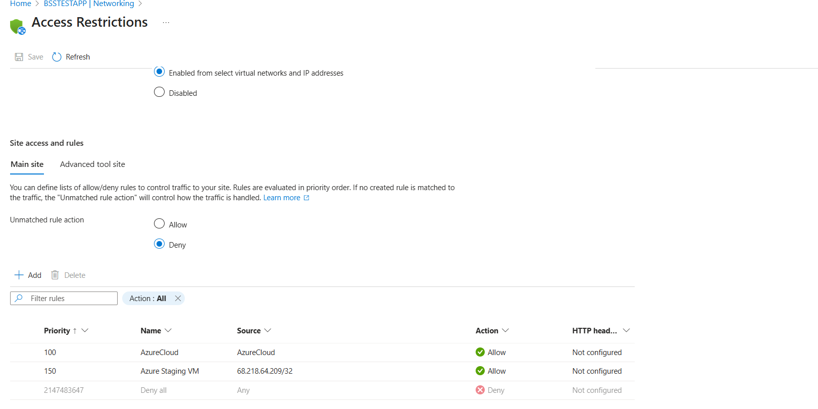Click the Save button label

tap(35, 57)
